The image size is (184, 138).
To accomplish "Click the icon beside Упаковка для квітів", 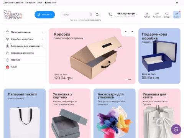I will (x=7, y=53).
